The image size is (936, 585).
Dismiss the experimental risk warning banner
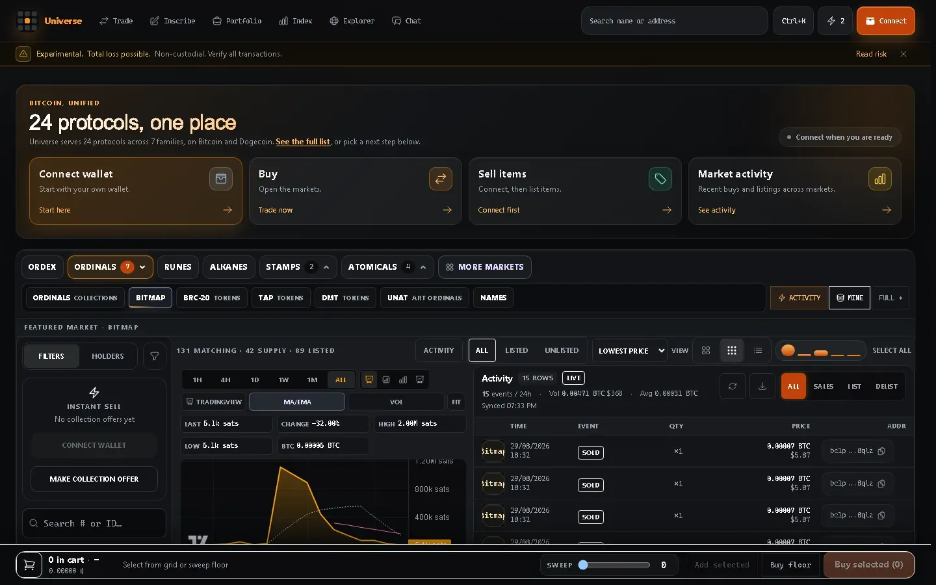click(x=903, y=54)
